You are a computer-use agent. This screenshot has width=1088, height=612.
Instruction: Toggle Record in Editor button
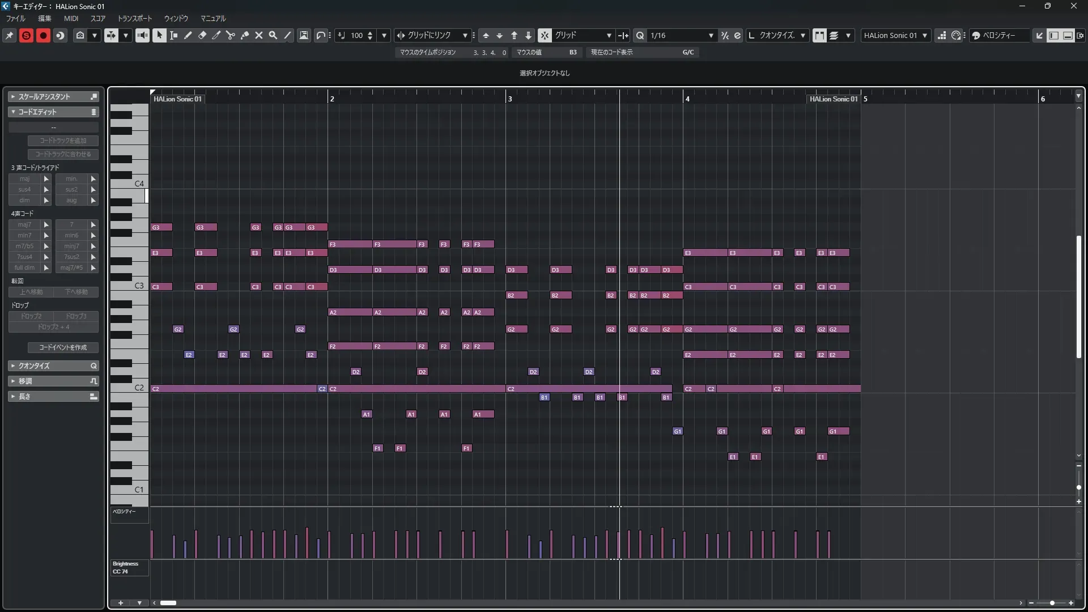click(x=43, y=35)
